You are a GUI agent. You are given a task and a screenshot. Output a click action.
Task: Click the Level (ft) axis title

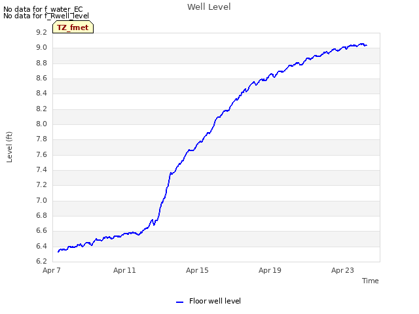pos(9,147)
